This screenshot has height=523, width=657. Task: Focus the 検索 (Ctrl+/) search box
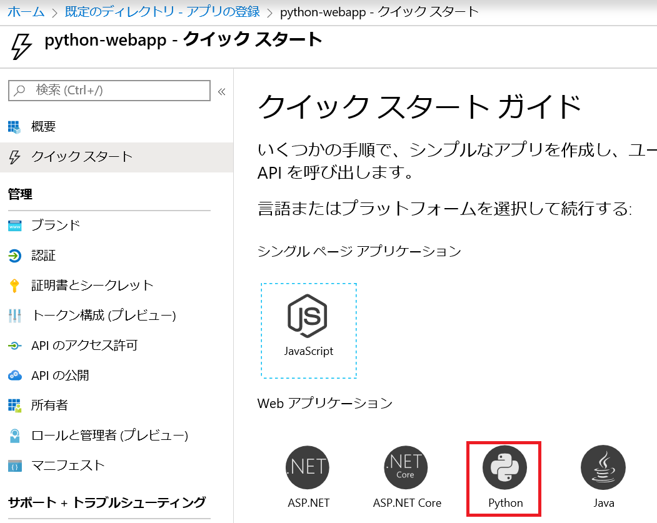[109, 91]
